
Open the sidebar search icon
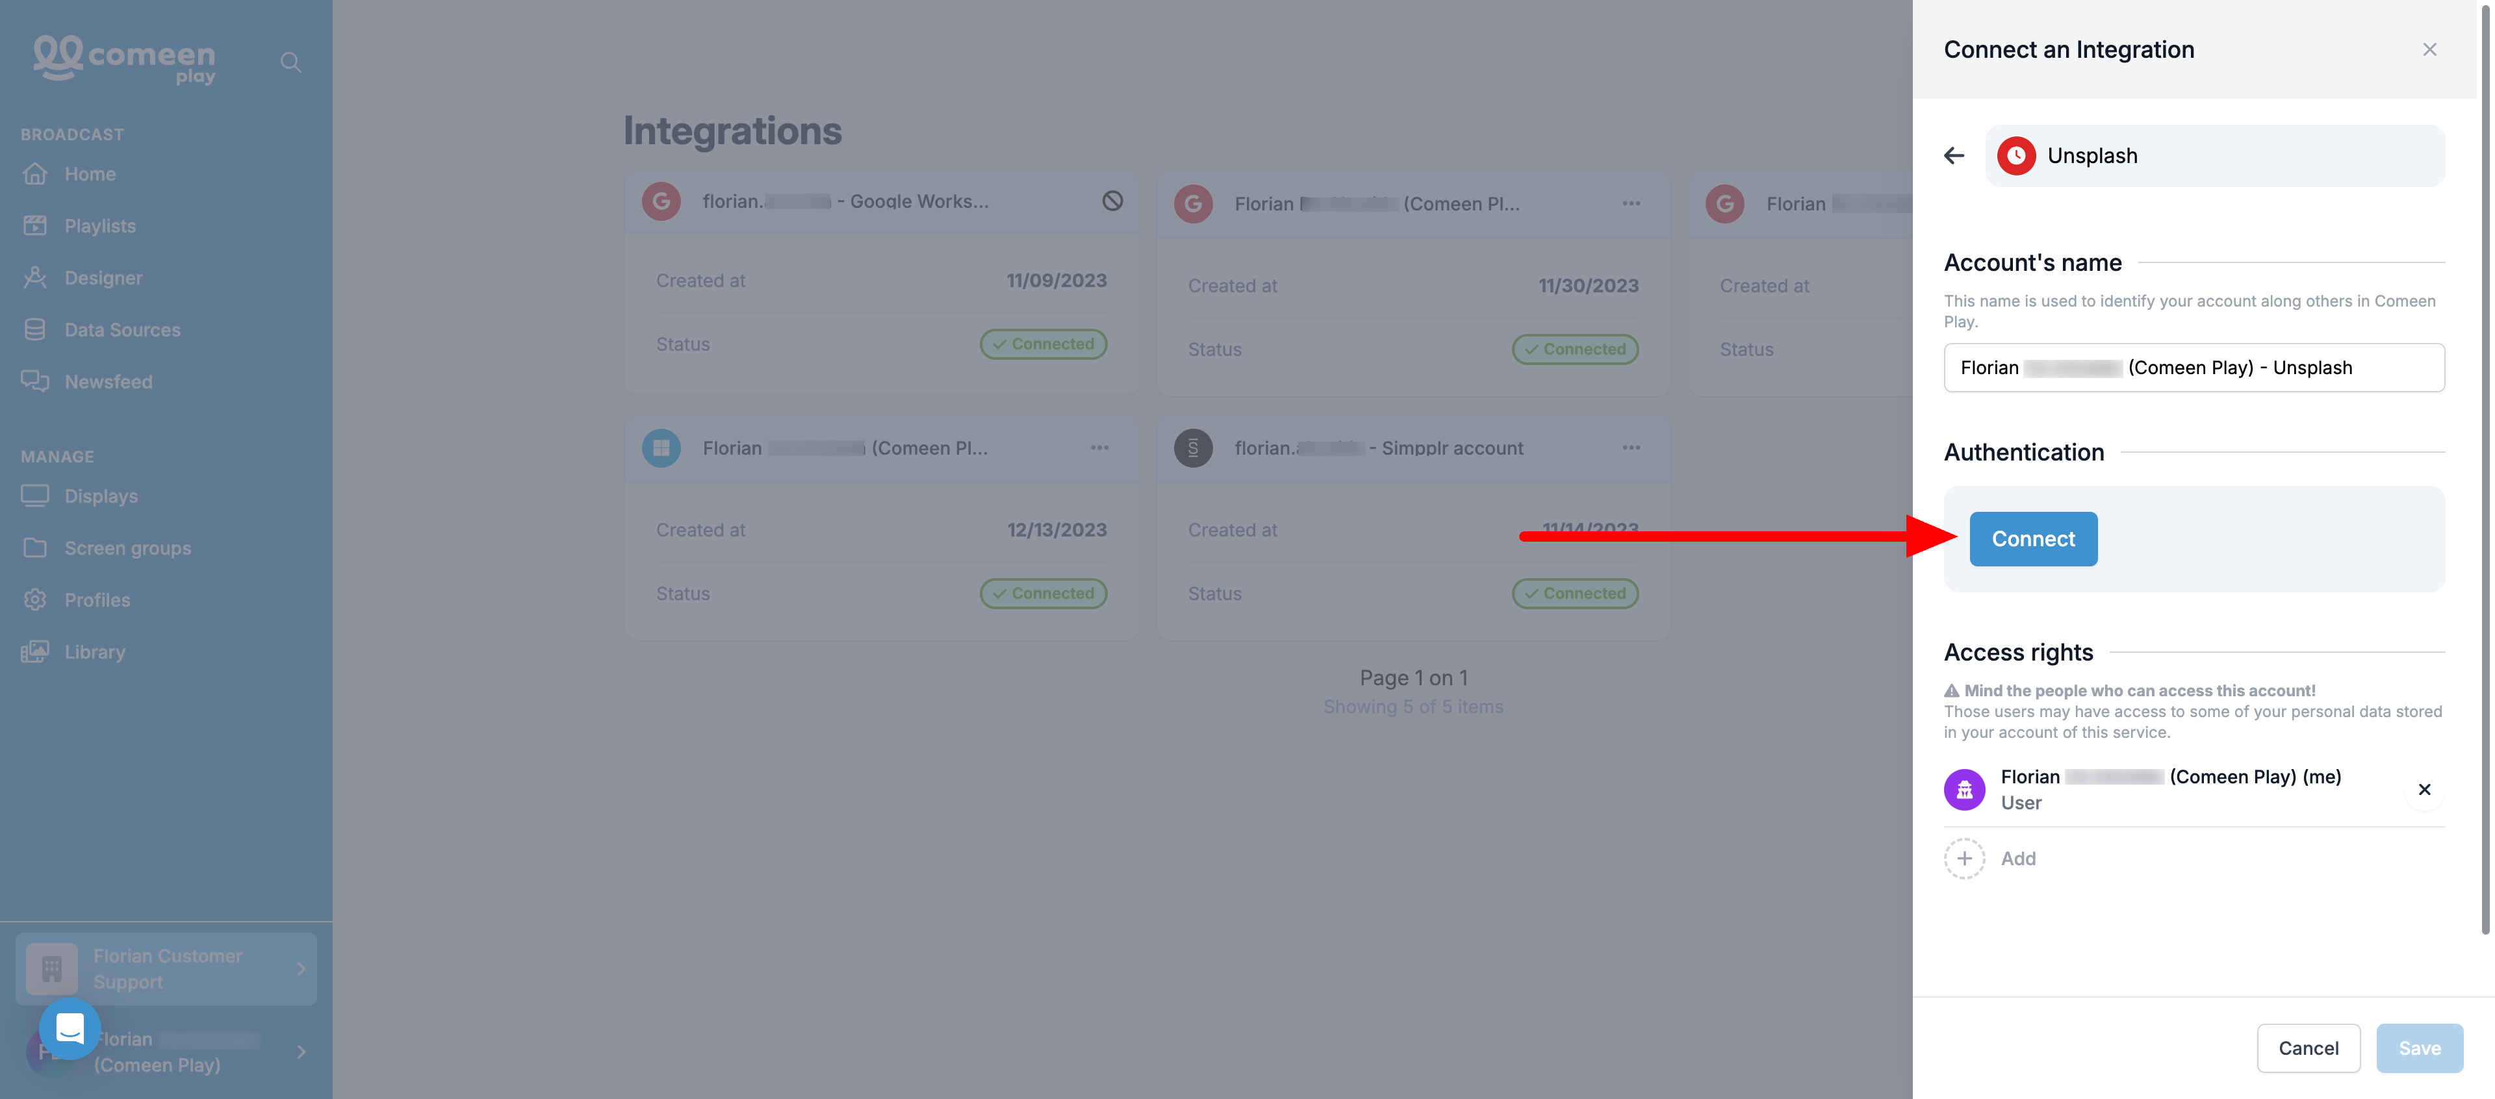click(x=290, y=63)
